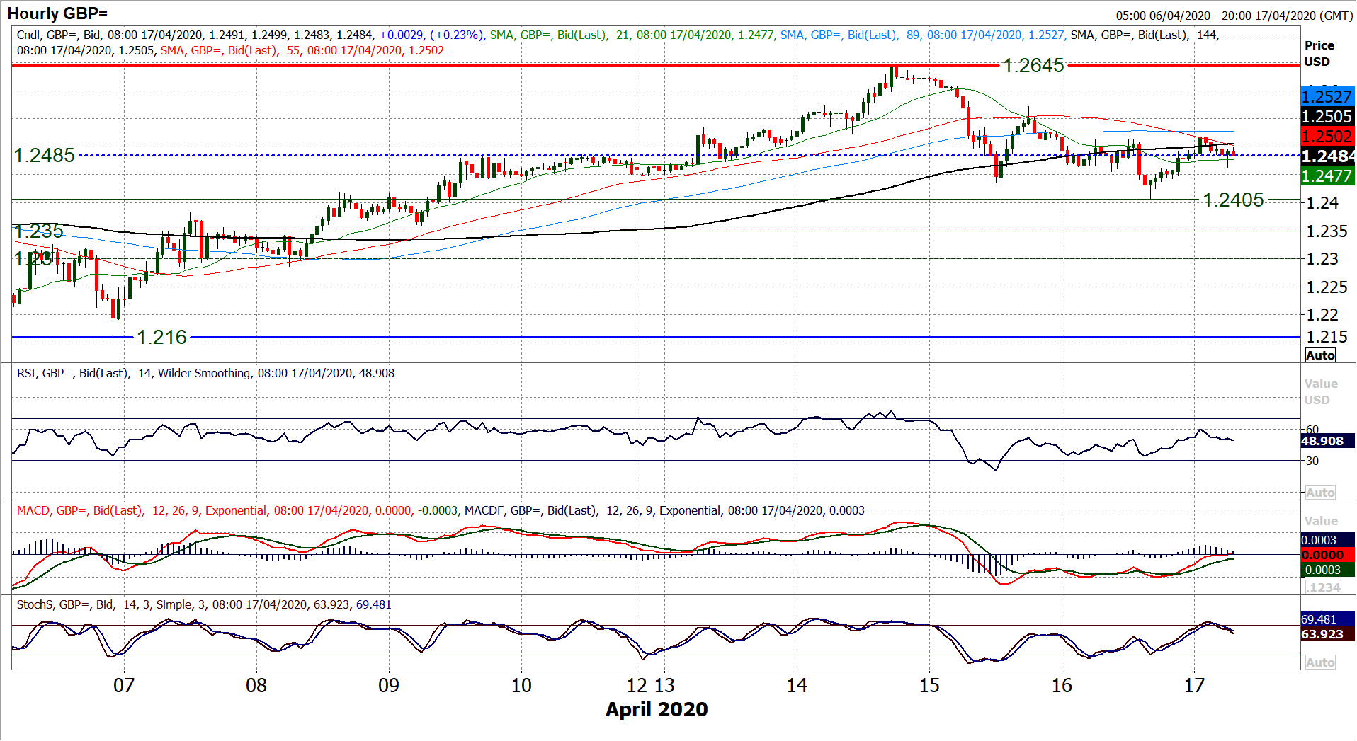Click the 1.22 price axis tick
This screenshot has height=741, width=1357.
coord(1322,315)
